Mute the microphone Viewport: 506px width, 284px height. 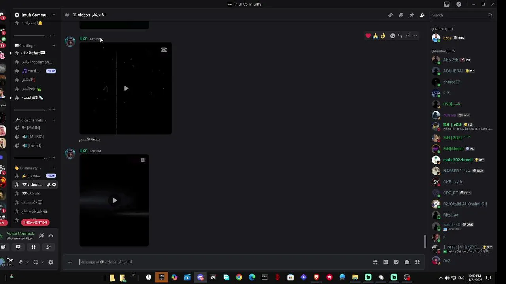coord(21,262)
